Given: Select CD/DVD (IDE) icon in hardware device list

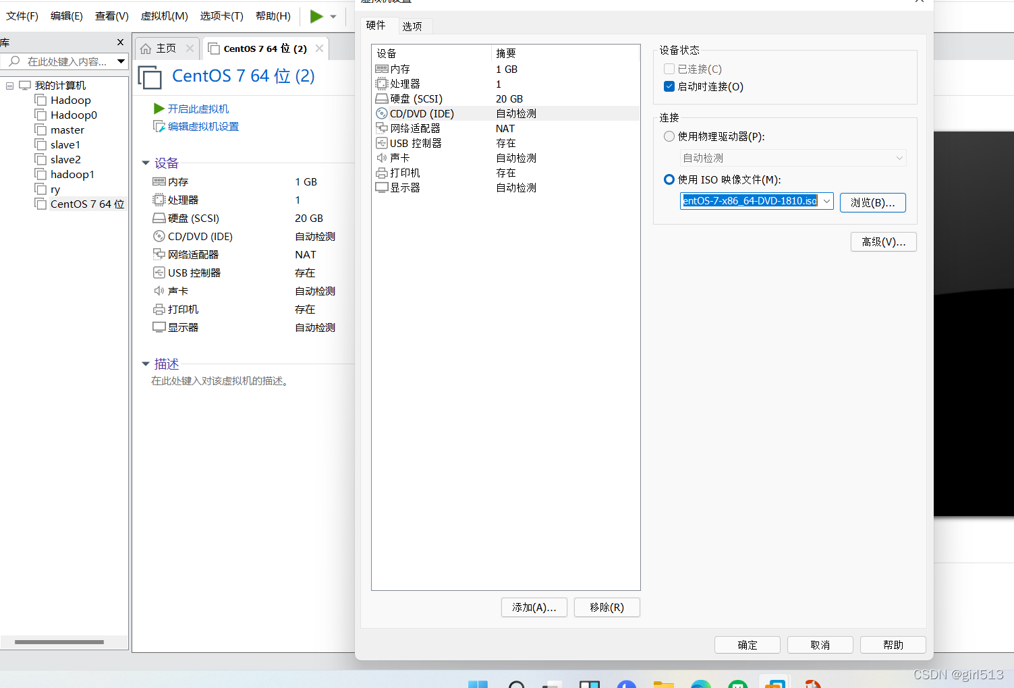Looking at the screenshot, I should 382,113.
